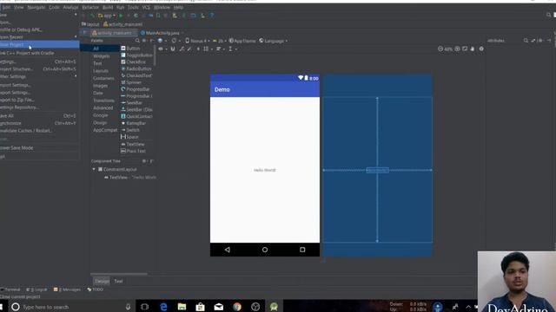Image resolution: width=556 pixels, height=312 pixels.
Task: Pick the ToggleButton widget in palette
Action: (137, 55)
